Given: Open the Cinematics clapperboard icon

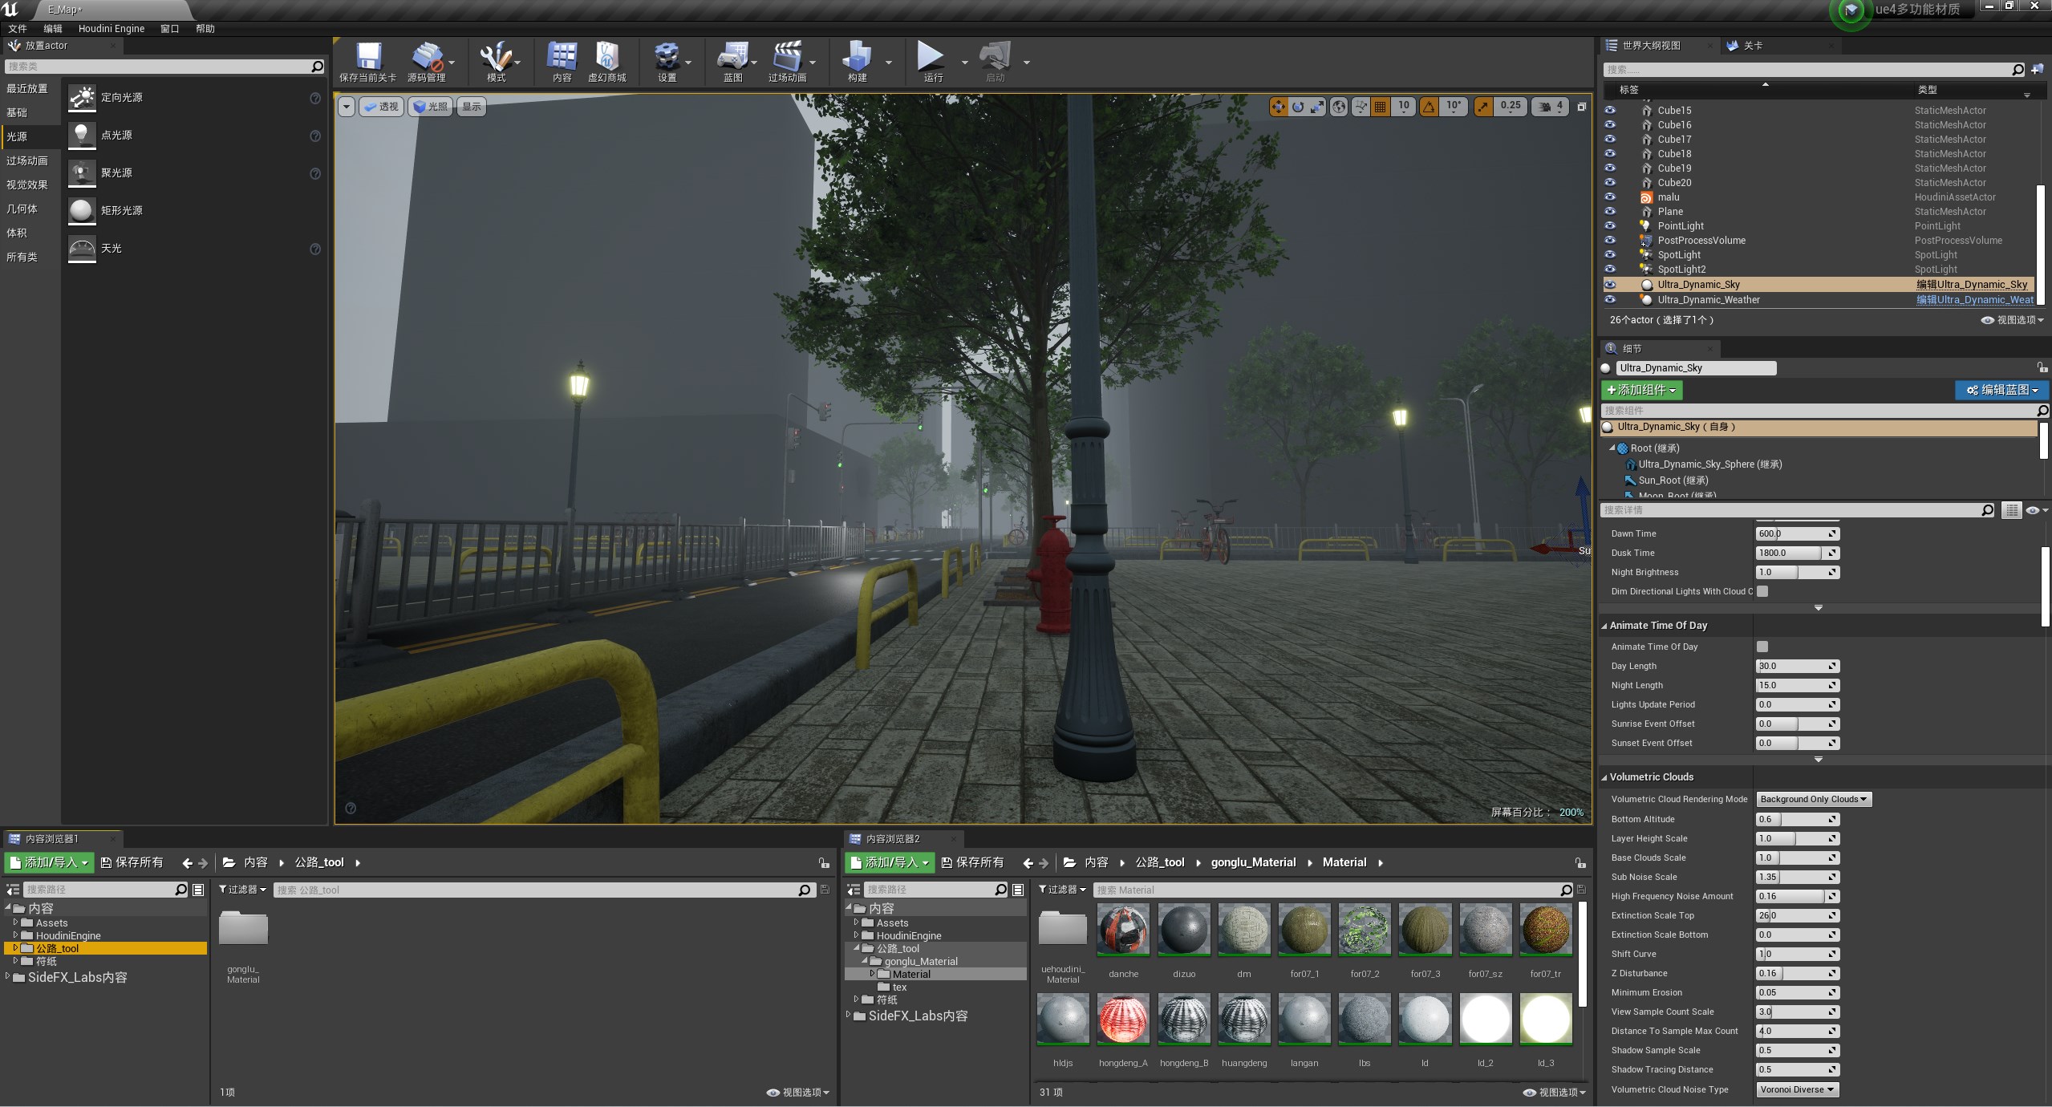Looking at the screenshot, I should 787,57.
